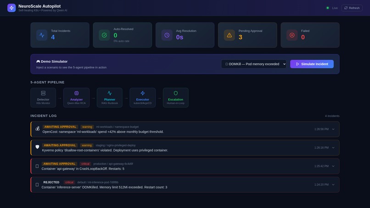
Task: Click the shield icon on Kyverno incident
Action: coord(37,147)
